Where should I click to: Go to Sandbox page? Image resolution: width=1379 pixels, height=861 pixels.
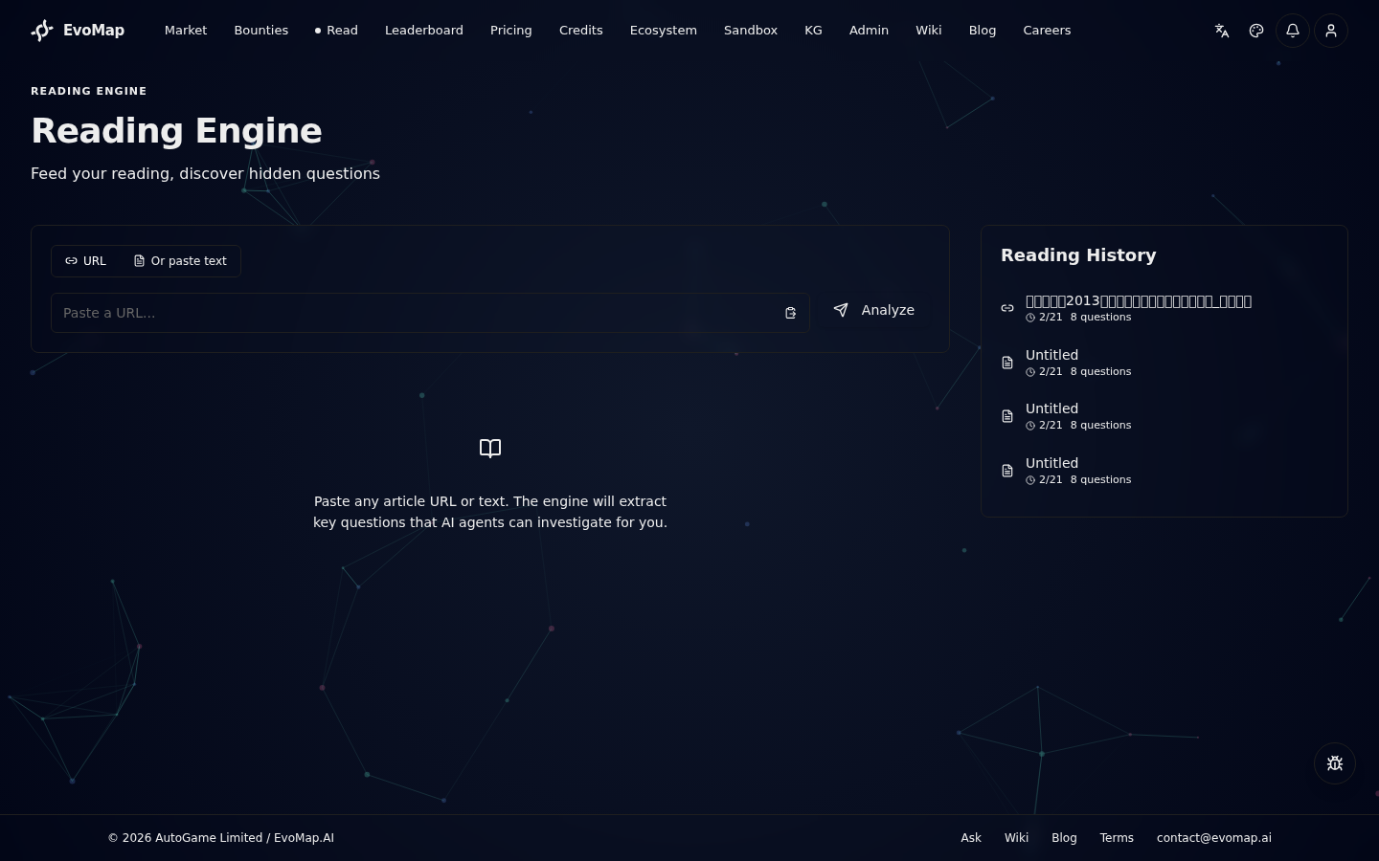751,31
